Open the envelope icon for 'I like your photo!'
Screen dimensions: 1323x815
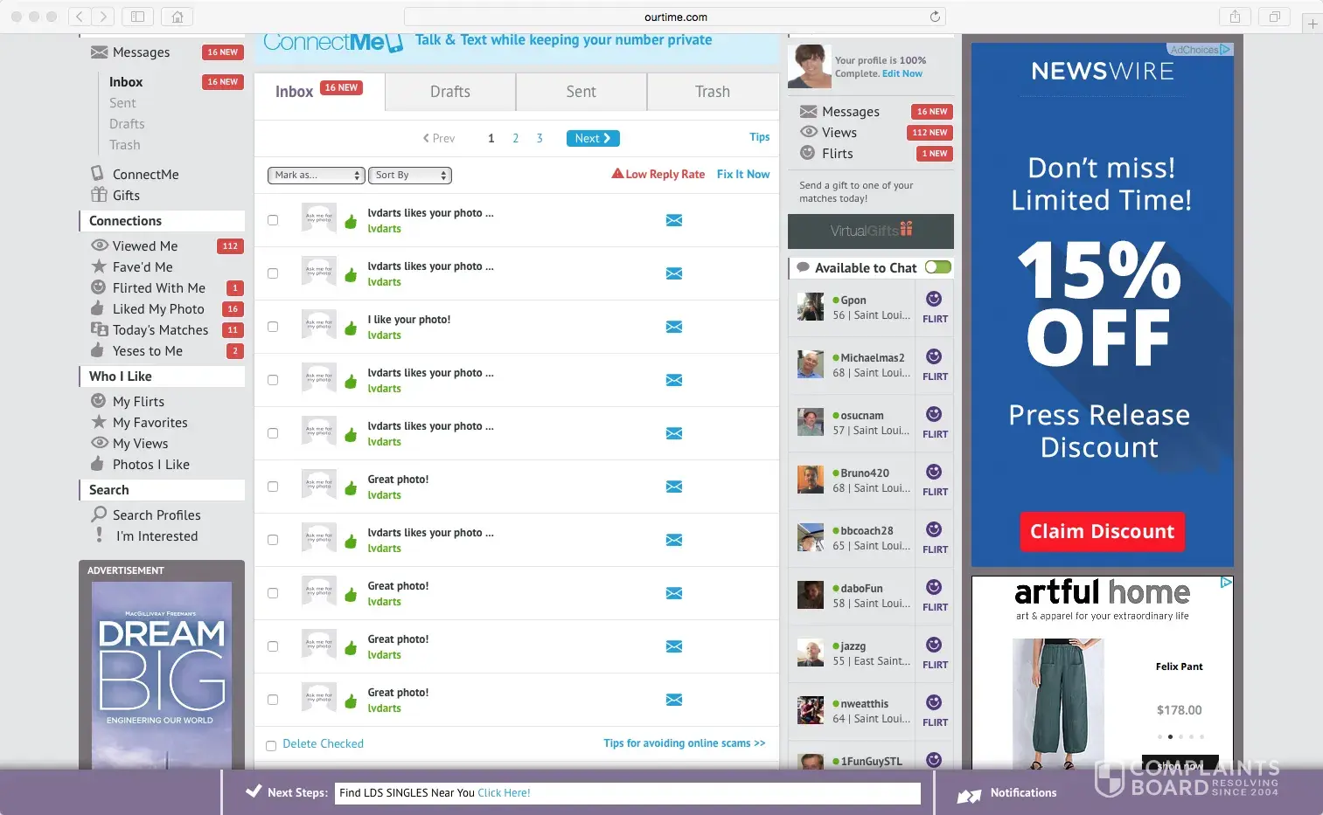(674, 327)
